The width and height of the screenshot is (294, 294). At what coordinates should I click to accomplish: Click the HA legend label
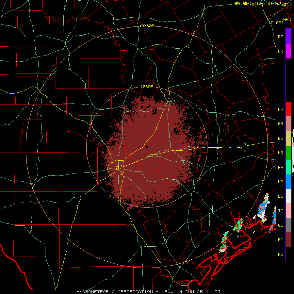tap(280, 109)
